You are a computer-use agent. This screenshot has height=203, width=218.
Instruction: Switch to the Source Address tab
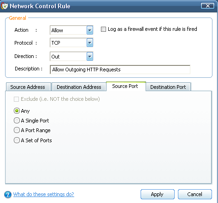pos(29,87)
